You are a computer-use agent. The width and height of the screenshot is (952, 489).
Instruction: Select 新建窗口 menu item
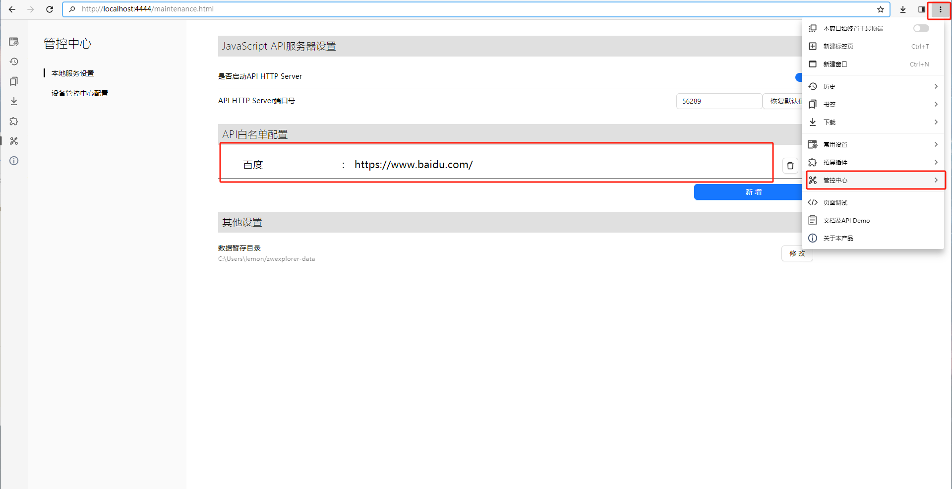[873, 64]
